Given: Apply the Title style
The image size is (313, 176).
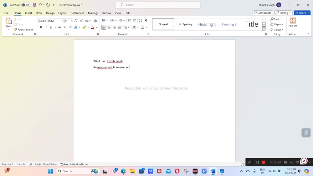Looking at the screenshot, I should tap(251, 24).
